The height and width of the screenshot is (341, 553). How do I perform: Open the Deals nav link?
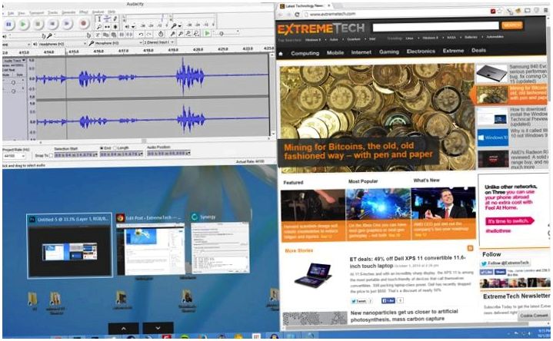click(x=478, y=51)
